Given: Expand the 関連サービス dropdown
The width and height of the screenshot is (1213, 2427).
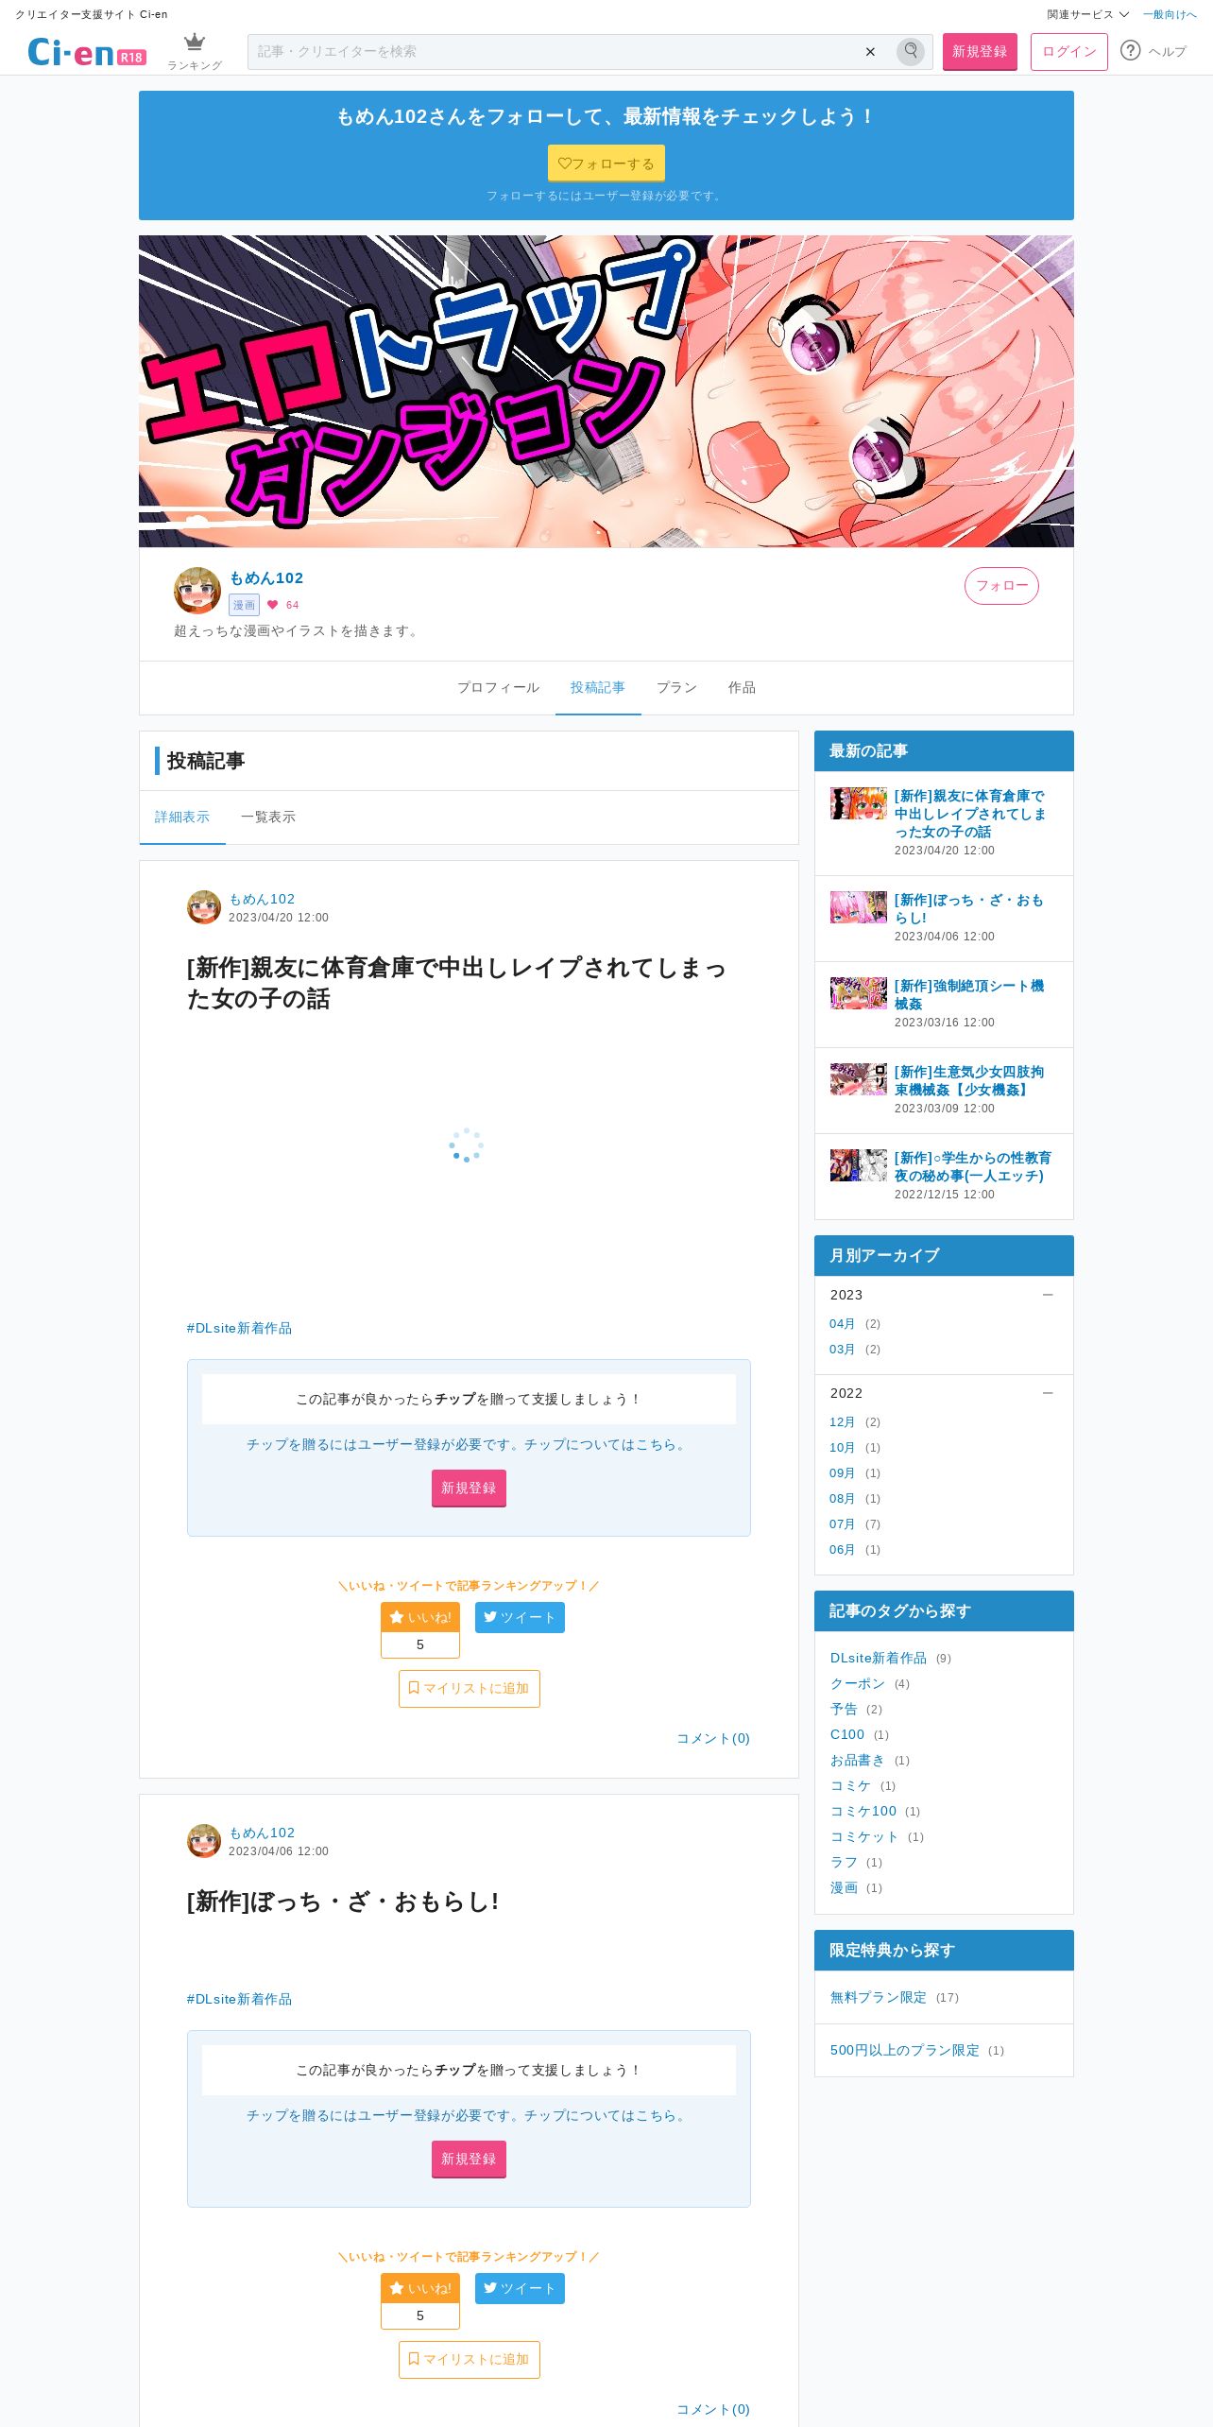Looking at the screenshot, I should (x=1087, y=14).
